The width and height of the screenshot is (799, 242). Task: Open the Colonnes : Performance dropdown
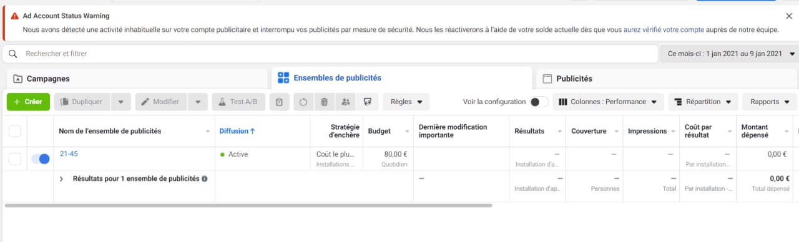609,102
